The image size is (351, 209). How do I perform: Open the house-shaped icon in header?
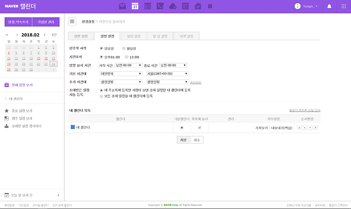[x=198, y=6]
